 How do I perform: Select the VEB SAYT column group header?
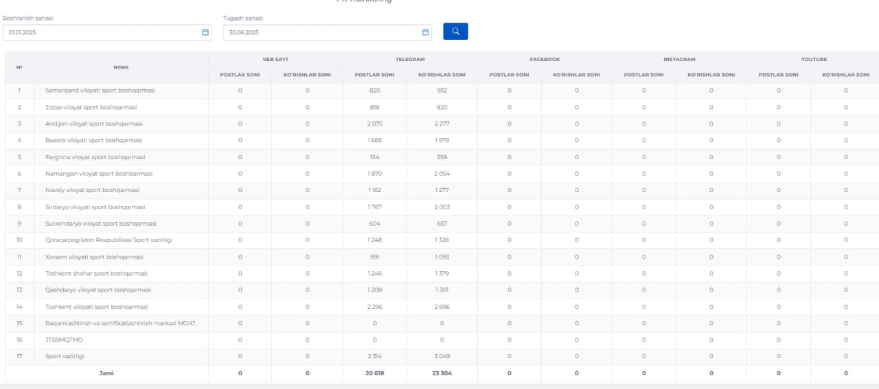click(x=275, y=60)
